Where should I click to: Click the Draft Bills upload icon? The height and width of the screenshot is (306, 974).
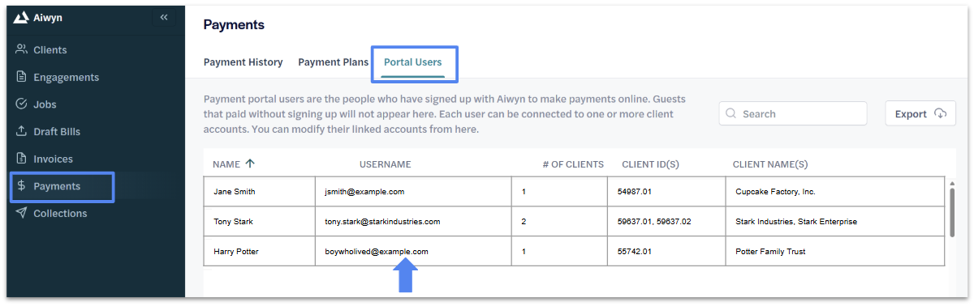click(x=22, y=131)
